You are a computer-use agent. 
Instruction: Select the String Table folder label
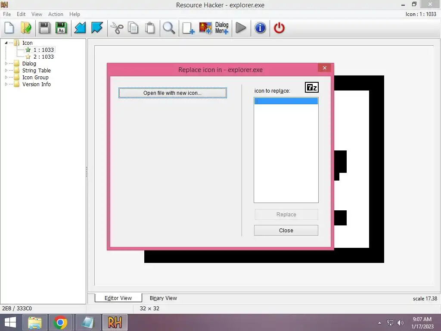click(x=37, y=70)
